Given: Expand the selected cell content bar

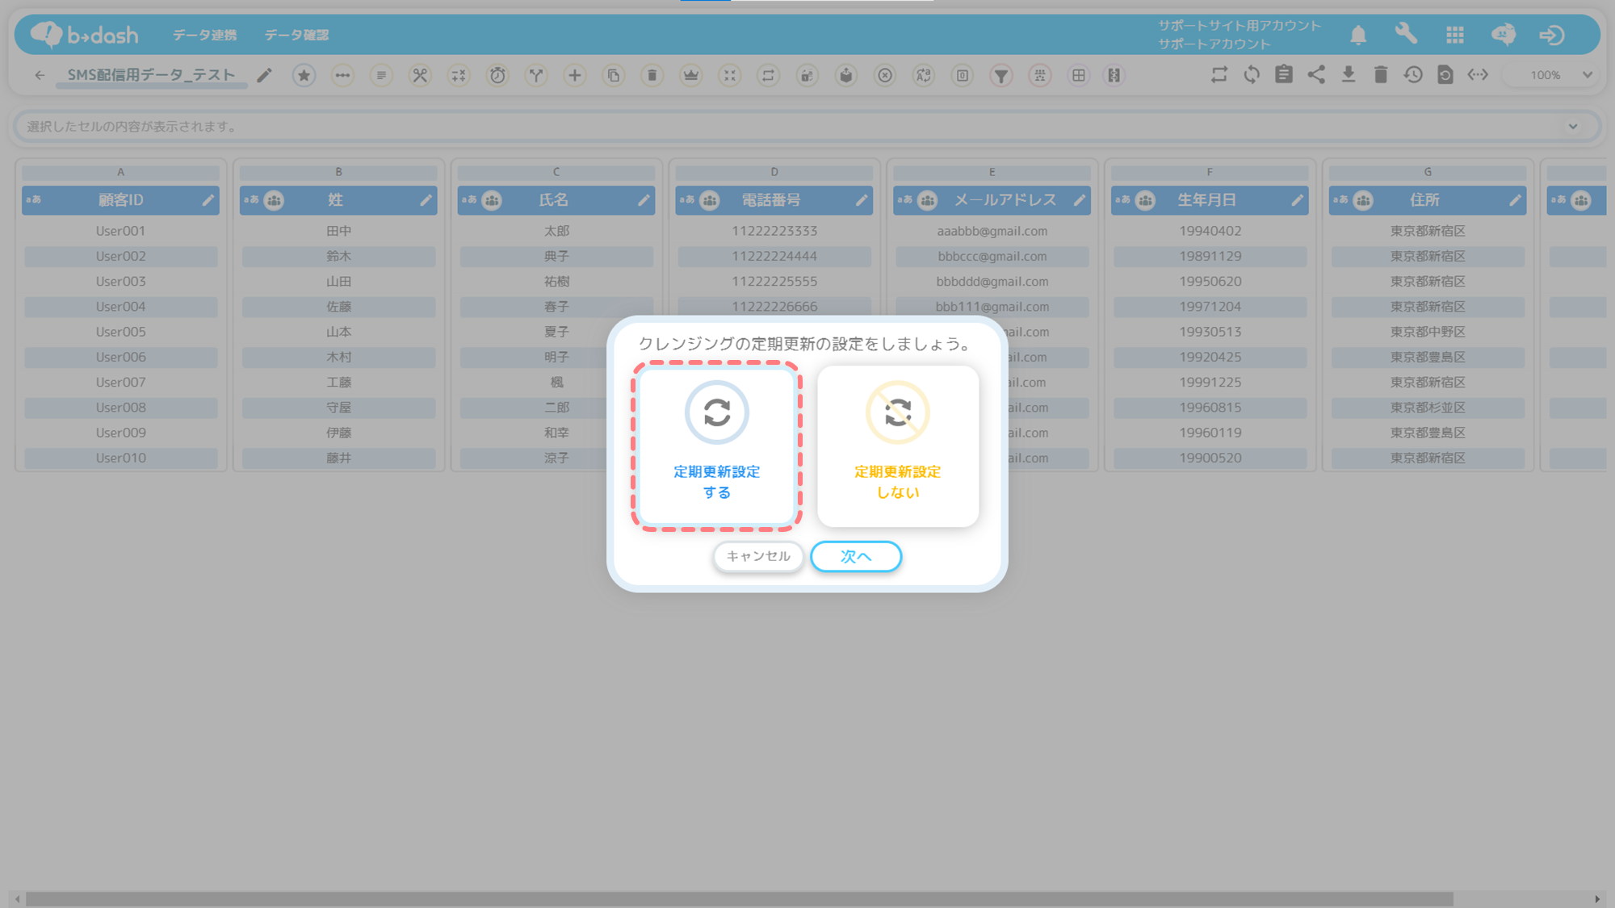Looking at the screenshot, I should 1572,127.
